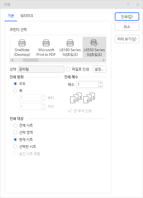The image size is (143, 198).
Task: Switch to the 기본 tab
Action: point(11,16)
